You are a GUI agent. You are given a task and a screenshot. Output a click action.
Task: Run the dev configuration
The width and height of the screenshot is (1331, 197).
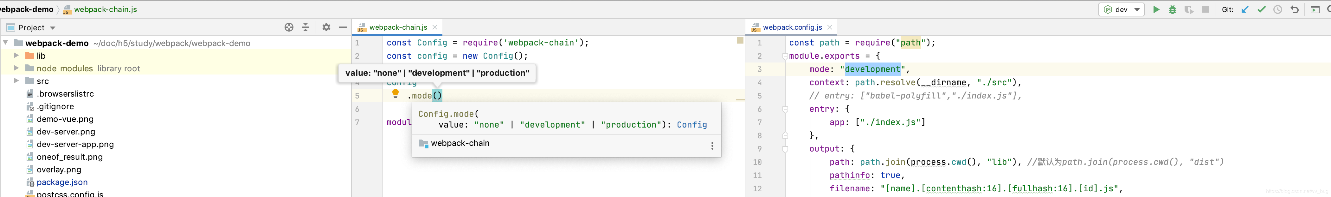(x=1156, y=9)
